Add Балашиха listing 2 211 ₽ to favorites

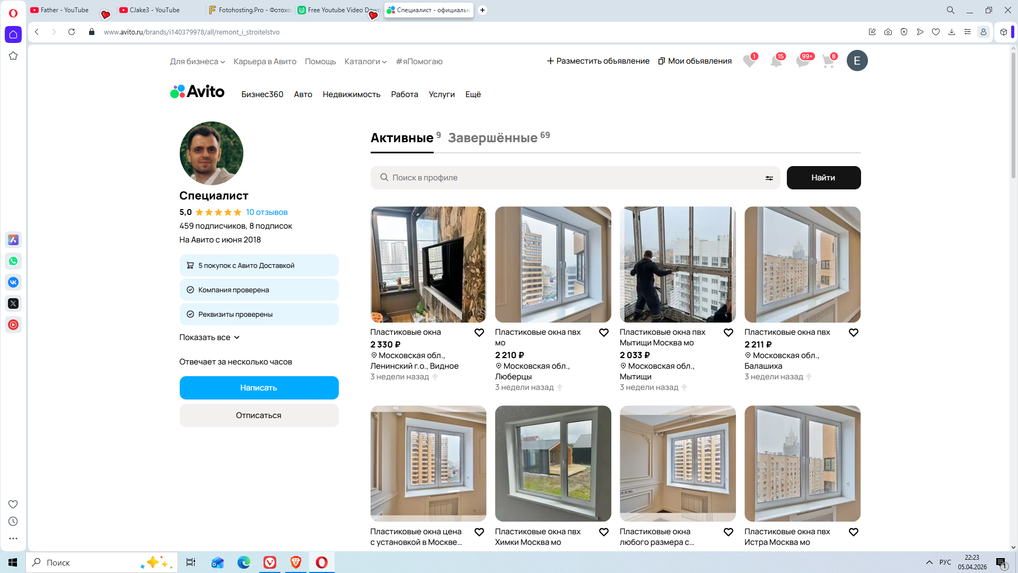(x=853, y=333)
